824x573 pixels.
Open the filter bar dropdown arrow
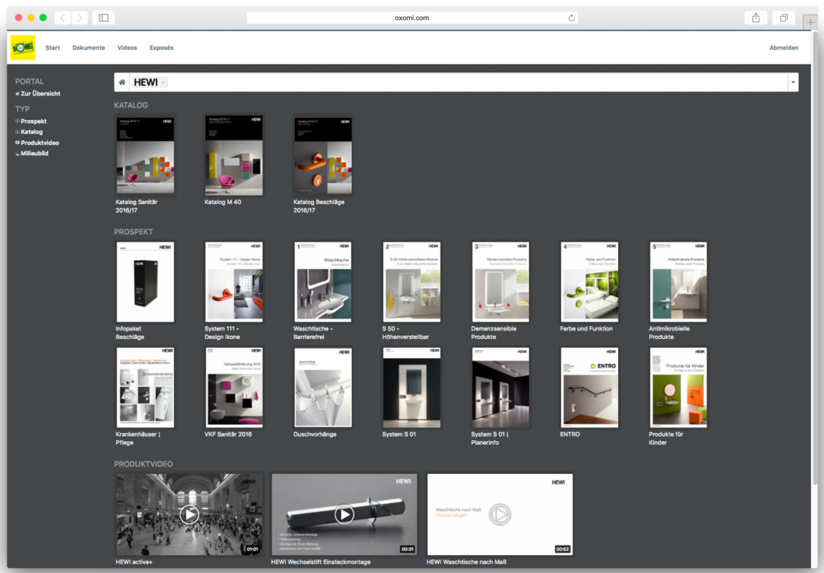(x=793, y=82)
